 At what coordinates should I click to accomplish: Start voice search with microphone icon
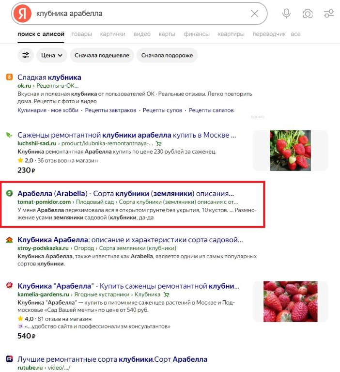coord(286,14)
